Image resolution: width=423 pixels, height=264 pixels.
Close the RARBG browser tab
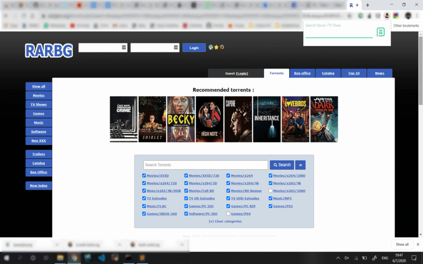click(x=357, y=5)
